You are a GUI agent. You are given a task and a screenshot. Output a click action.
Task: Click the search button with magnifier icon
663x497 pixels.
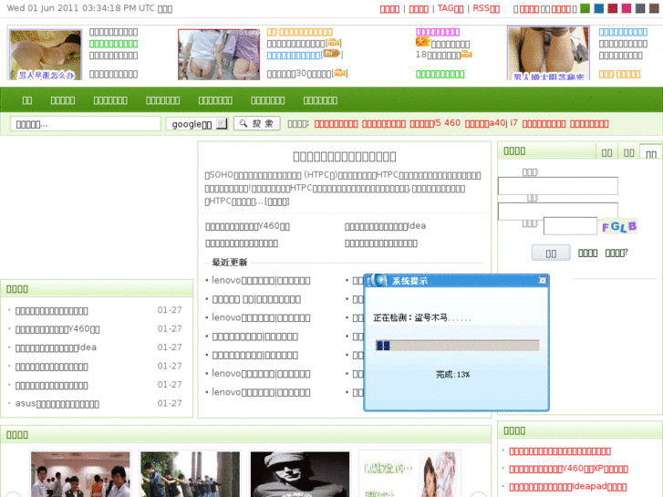pos(256,124)
